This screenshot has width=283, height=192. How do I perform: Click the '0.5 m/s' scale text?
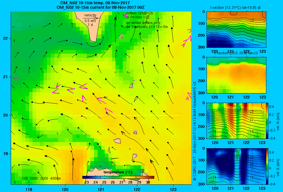(90, 21)
